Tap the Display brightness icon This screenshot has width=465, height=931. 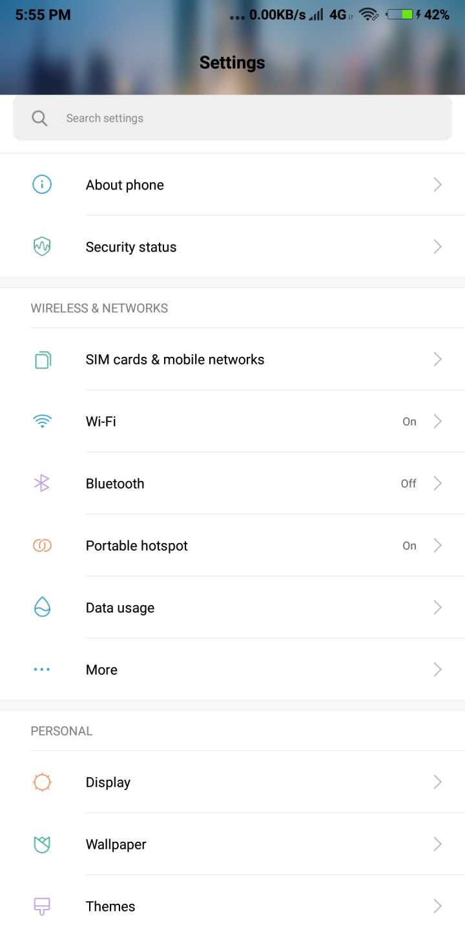click(42, 782)
